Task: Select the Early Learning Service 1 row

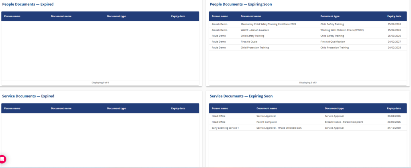Action: tap(225, 128)
